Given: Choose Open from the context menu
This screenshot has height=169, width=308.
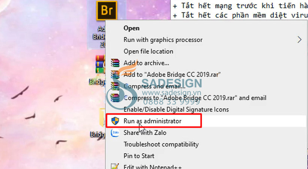Looking at the screenshot, I should [x=131, y=28].
